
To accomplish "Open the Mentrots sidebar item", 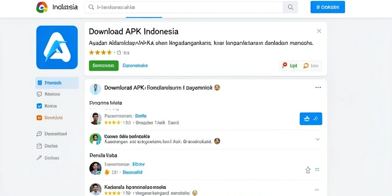I will pyautogui.click(x=49, y=94).
